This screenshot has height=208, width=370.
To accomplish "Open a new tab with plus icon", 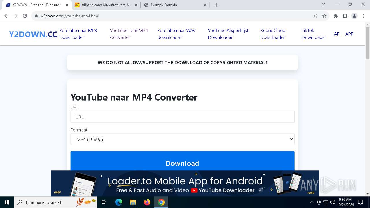I will click(x=216, y=5).
